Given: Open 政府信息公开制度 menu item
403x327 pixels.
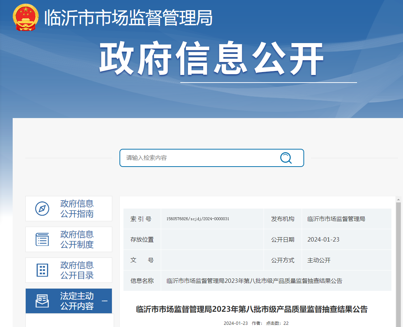Looking at the screenshot, I should point(69,239).
